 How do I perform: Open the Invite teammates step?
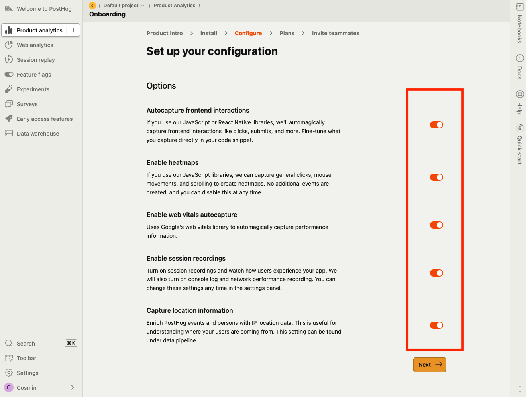click(x=336, y=33)
